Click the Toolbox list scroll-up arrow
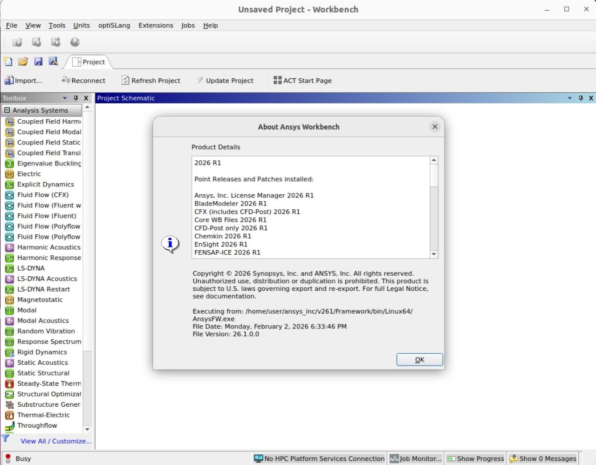The width and height of the screenshot is (596, 465). tap(87, 108)
